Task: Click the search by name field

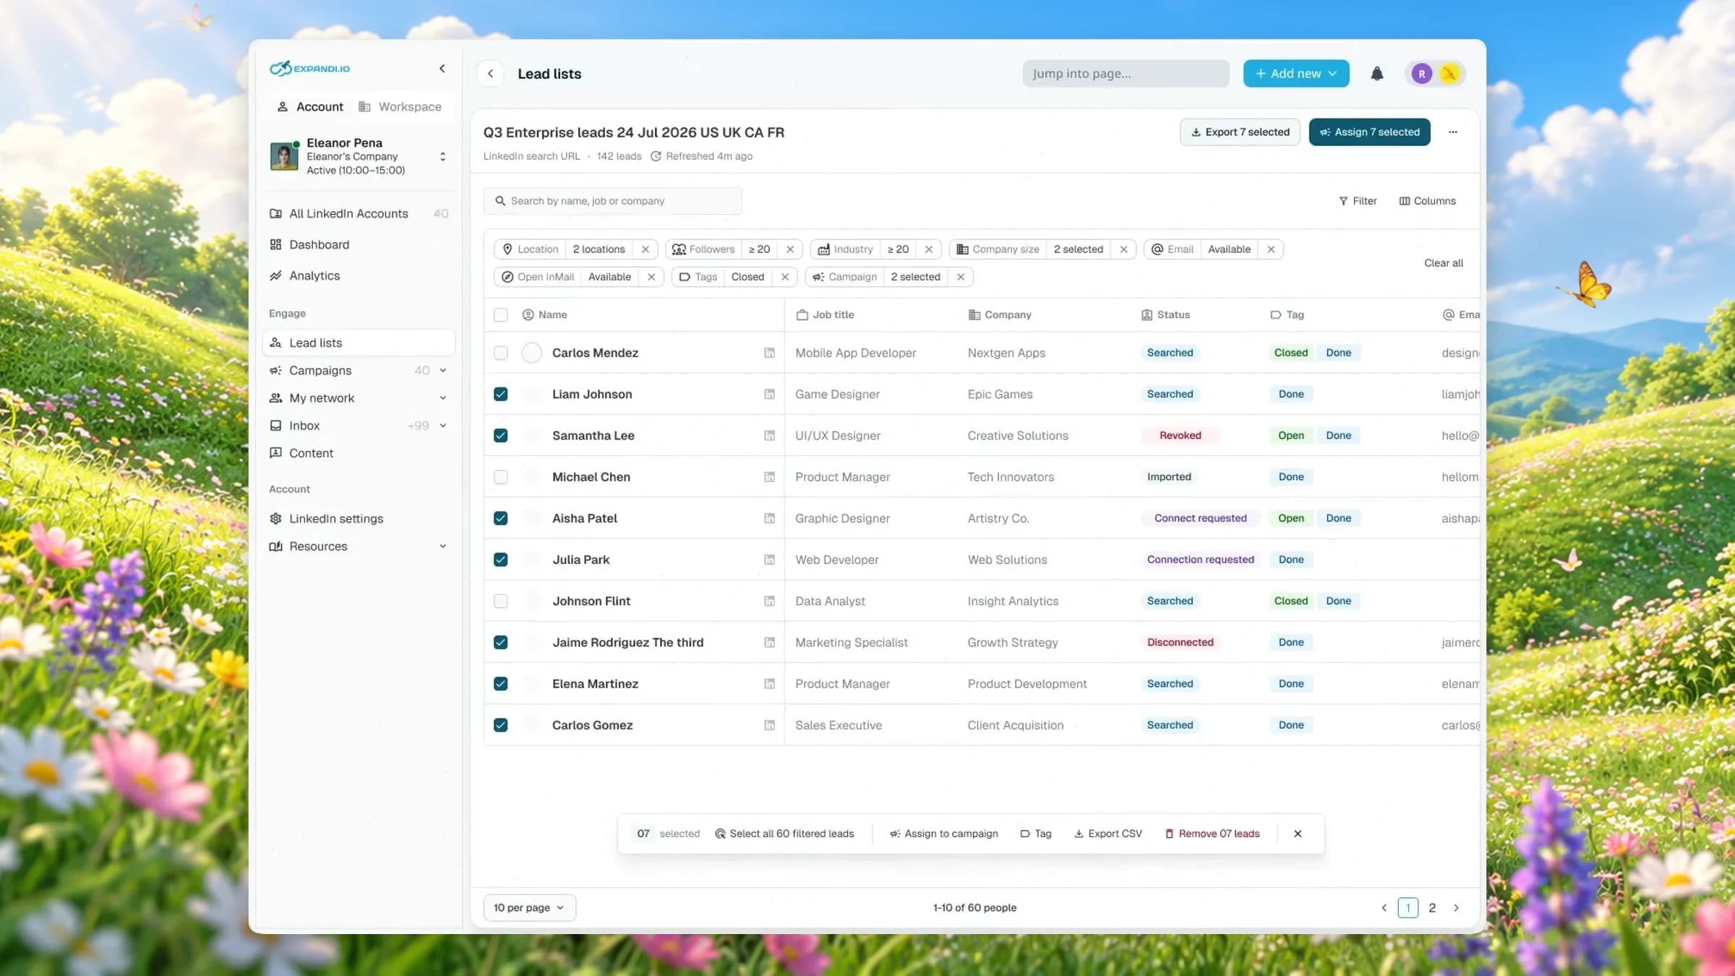Action: (x=612, y=201)
